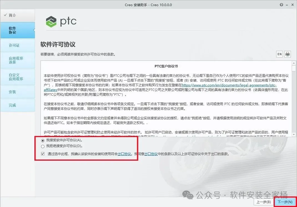
Task: Open the first 出口协议 link
Action: click(x=124, y=154)
